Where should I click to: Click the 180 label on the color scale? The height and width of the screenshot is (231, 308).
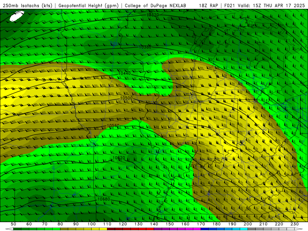216,224
